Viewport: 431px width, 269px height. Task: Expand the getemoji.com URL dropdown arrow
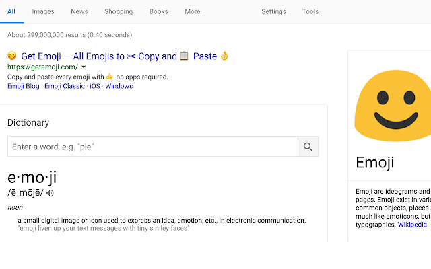coord(84,67)
